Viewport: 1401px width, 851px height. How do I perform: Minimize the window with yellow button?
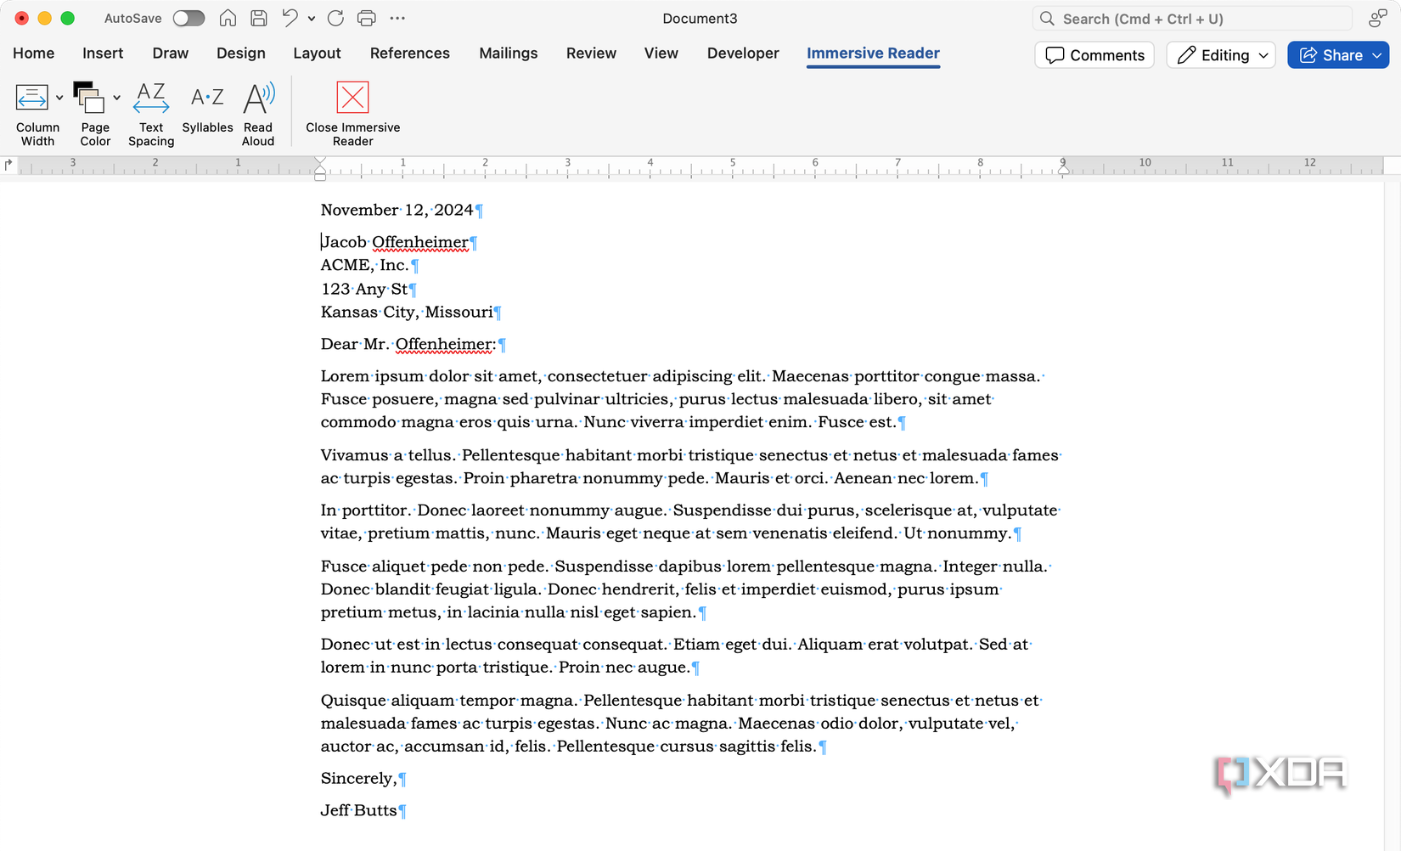45,18
